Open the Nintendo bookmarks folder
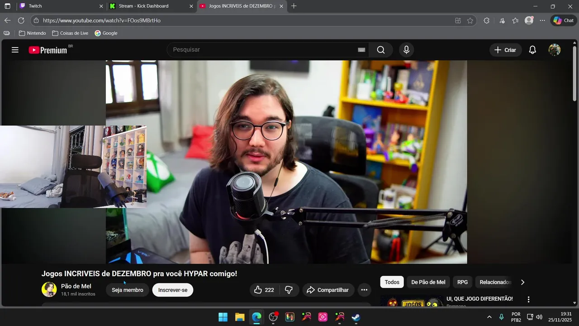 32,33
